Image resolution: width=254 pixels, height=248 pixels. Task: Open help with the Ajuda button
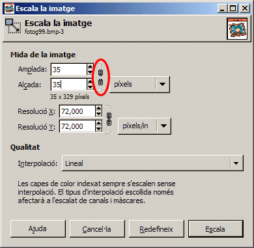38,229
